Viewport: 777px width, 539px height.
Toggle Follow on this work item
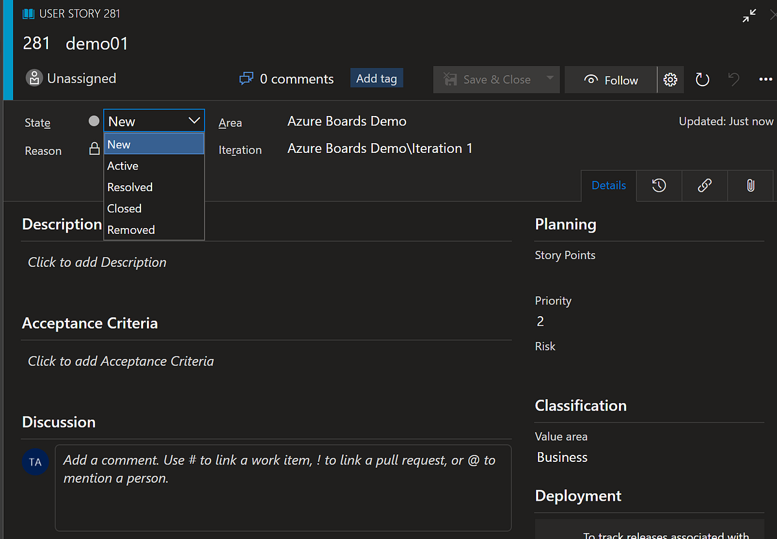click(x=609, y=79)
